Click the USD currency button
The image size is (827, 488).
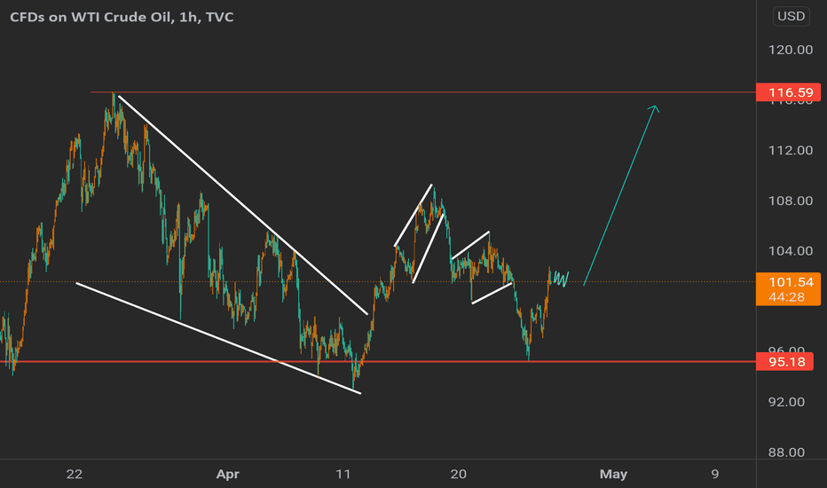tap(792, 16)
